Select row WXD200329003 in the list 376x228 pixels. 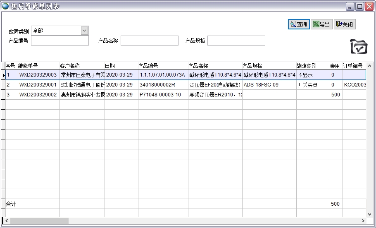pos(38,75)
